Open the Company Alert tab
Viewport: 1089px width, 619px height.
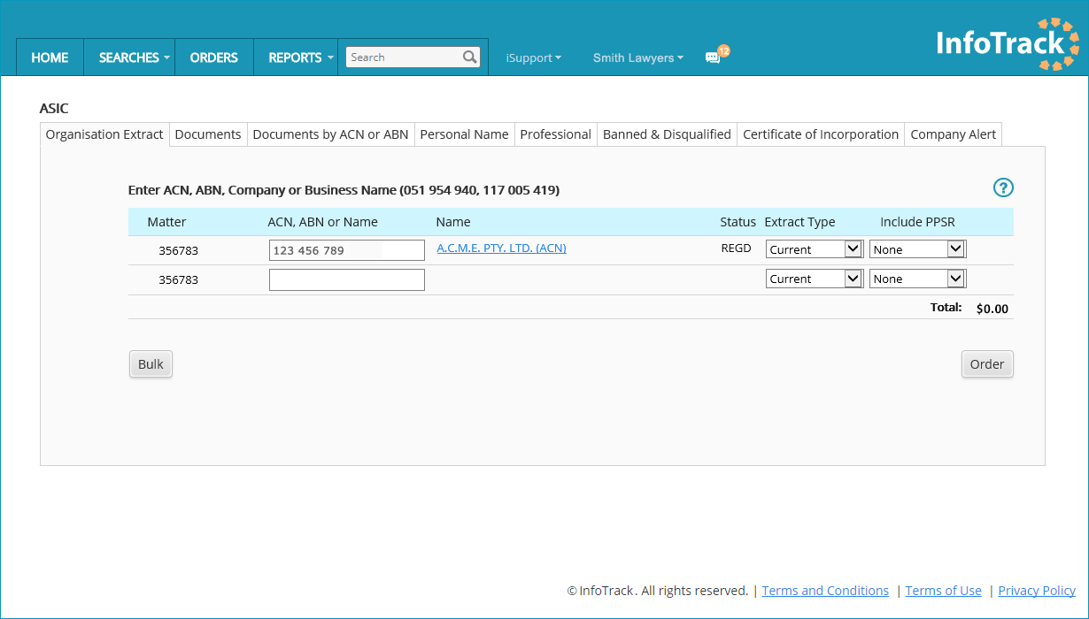point(953,134)
